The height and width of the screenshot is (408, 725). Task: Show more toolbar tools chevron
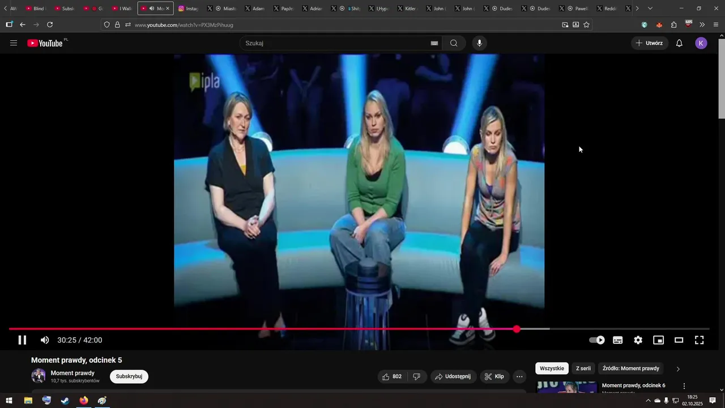[x=702, y=24]
